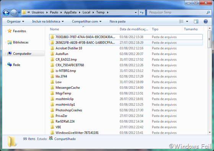Viewport: 214px width, 151px height.
Task: Click Compartilhado state in details pane
Action: 65,139
